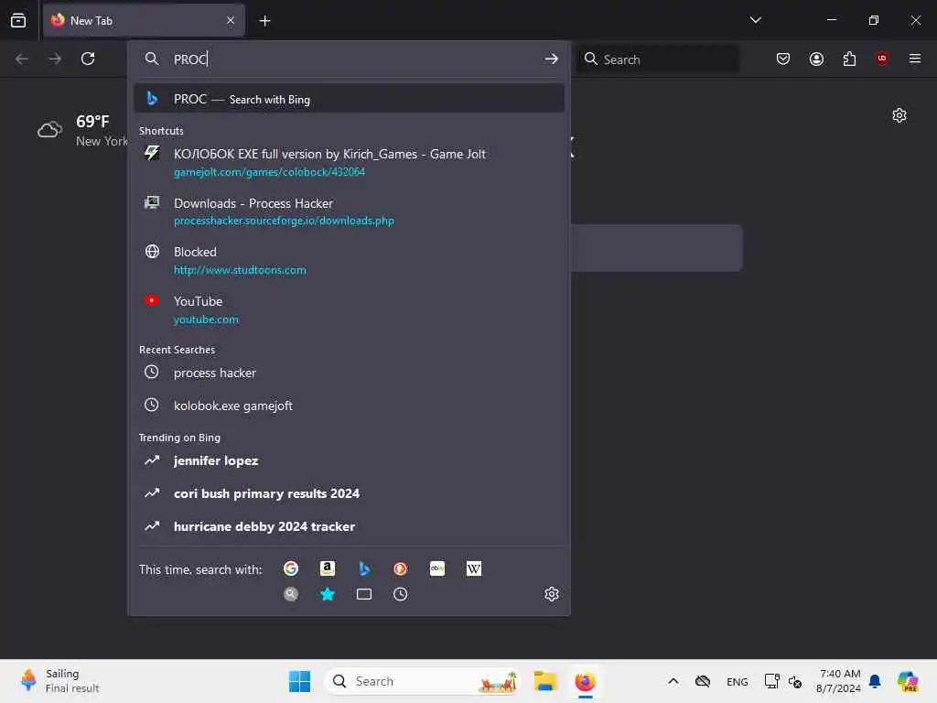Search this time with Amazon
Screen dimensions: 937x703
[x=328, y=568]
